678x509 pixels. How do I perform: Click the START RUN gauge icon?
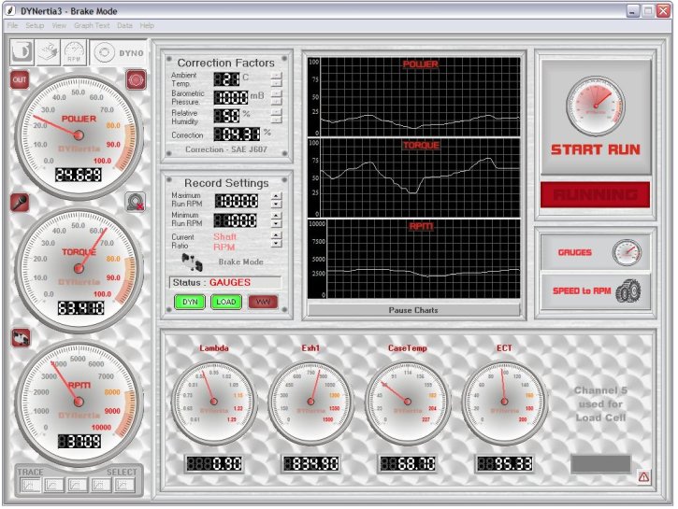[x=596, y=106]
